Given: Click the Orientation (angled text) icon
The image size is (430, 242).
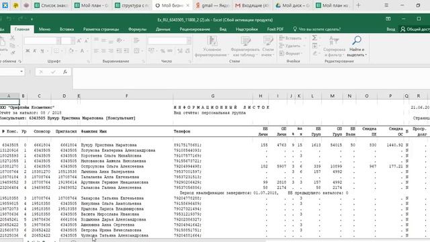Looking at the screenshot, I should pyautogui.click(x=119, y=40).
